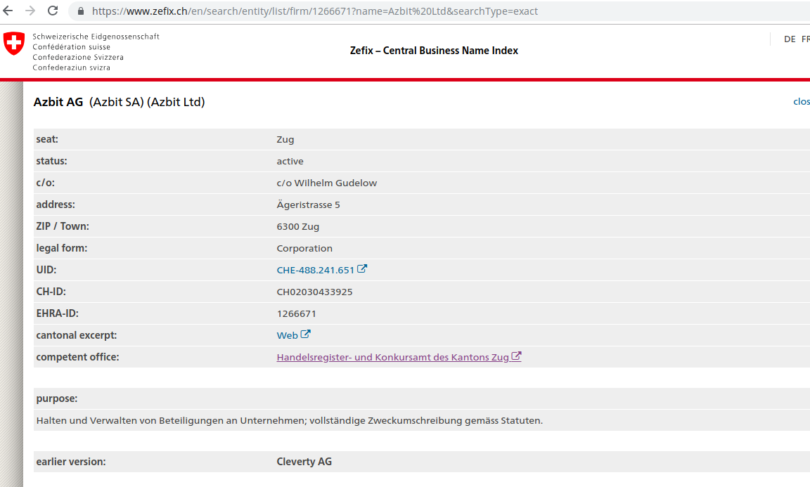Click earlier version Cleverty AG
This screenshot has height=487, width=810.
(x=304, y=462)
